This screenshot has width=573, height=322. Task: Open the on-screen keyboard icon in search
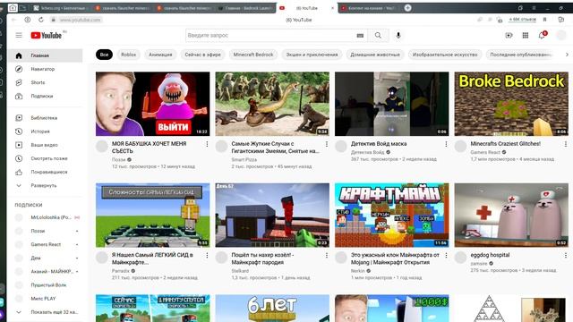tap(360, 36)
